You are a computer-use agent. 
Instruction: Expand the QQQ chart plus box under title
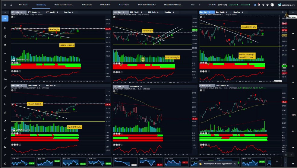pos(117,17)
